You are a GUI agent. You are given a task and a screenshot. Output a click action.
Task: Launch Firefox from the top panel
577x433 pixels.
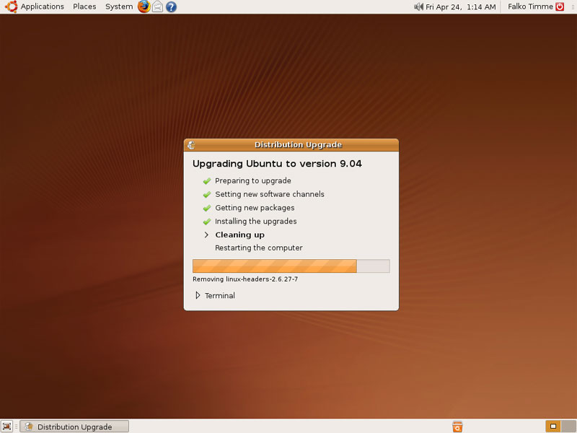point(144,6)
